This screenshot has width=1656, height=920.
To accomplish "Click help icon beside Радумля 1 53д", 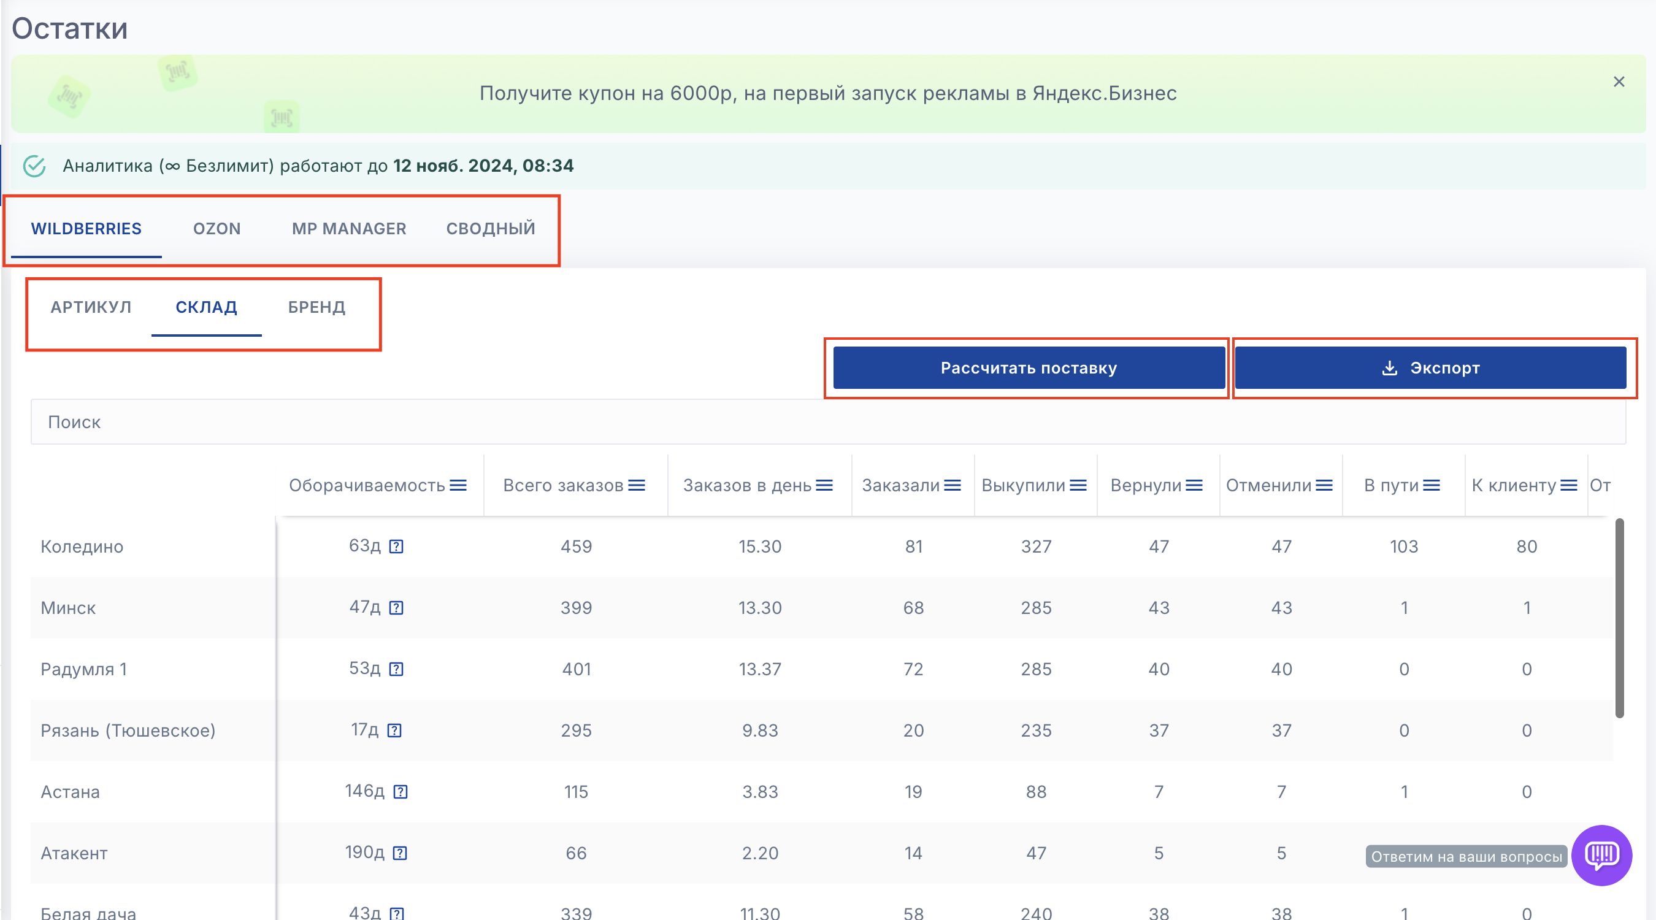I will (x=397, y=669).
